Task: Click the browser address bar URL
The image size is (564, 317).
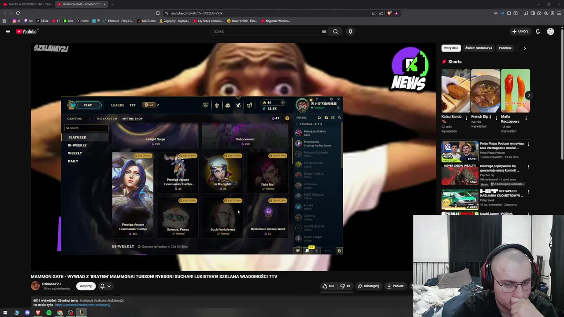Action: point(197,13)
